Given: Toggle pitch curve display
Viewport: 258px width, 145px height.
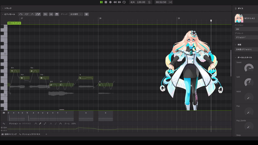Looking at the screenshot, I should coord(45,14).
